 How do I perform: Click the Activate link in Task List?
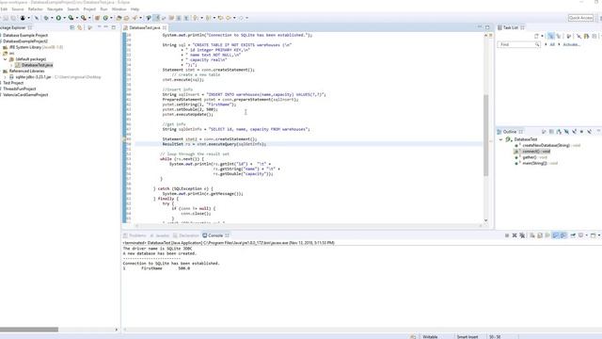[x=571, y=44]
